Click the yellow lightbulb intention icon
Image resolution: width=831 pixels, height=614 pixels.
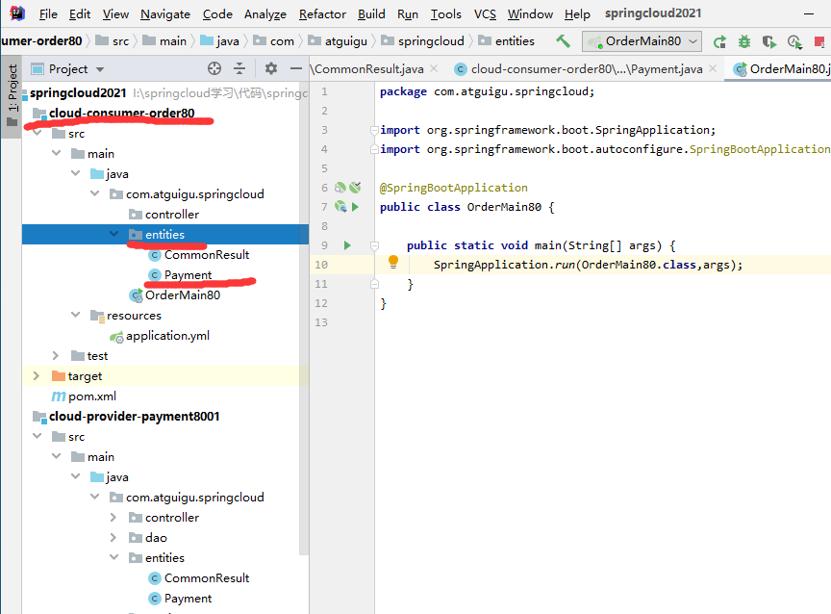click(x=393, y=262)
